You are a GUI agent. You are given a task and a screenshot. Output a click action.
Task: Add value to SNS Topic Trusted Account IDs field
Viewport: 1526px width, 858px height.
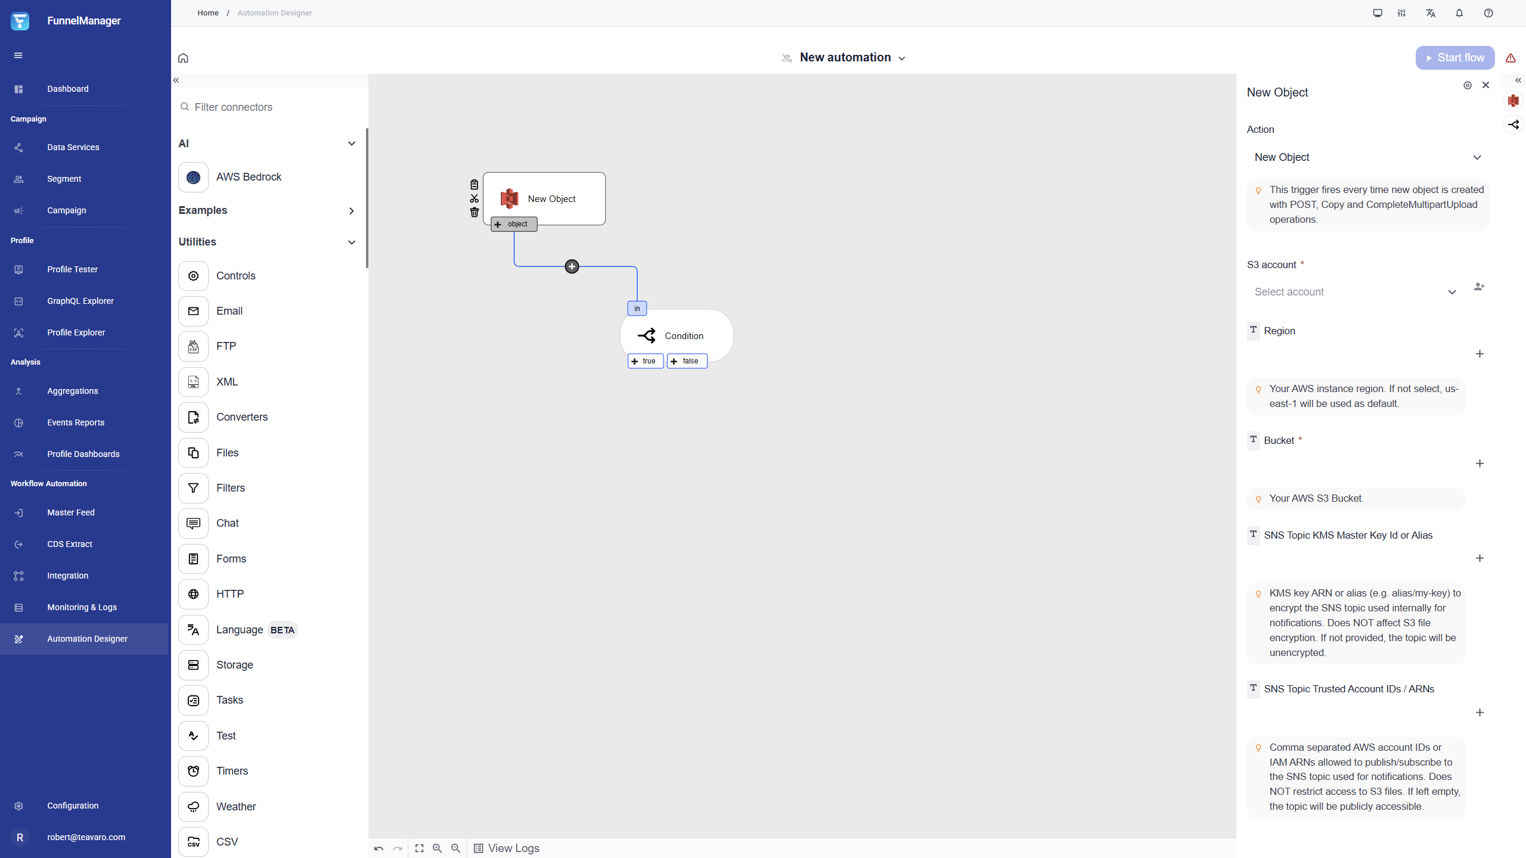point(1480,713)
